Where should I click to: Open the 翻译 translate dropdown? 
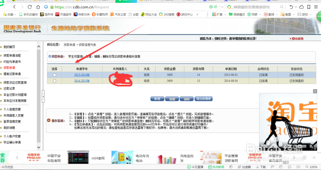click(x=270, y=14)
